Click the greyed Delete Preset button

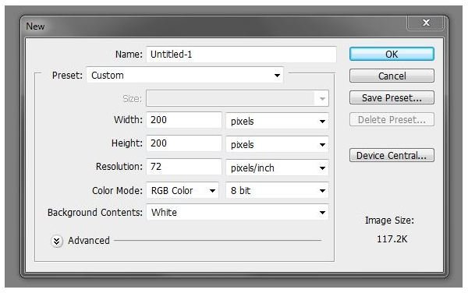coord(392,119)
